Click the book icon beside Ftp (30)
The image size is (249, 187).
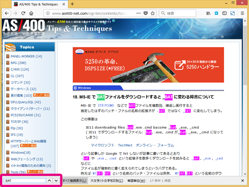coord(8,128)
